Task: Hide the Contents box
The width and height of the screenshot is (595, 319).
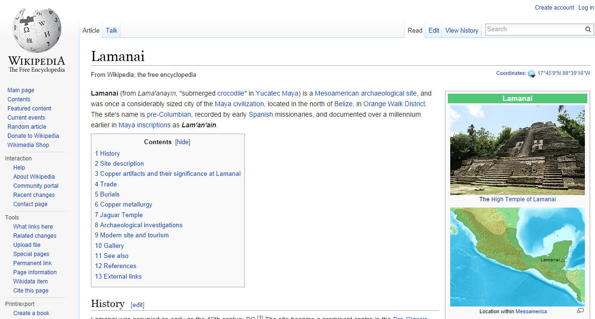Action: click(182, 142)
